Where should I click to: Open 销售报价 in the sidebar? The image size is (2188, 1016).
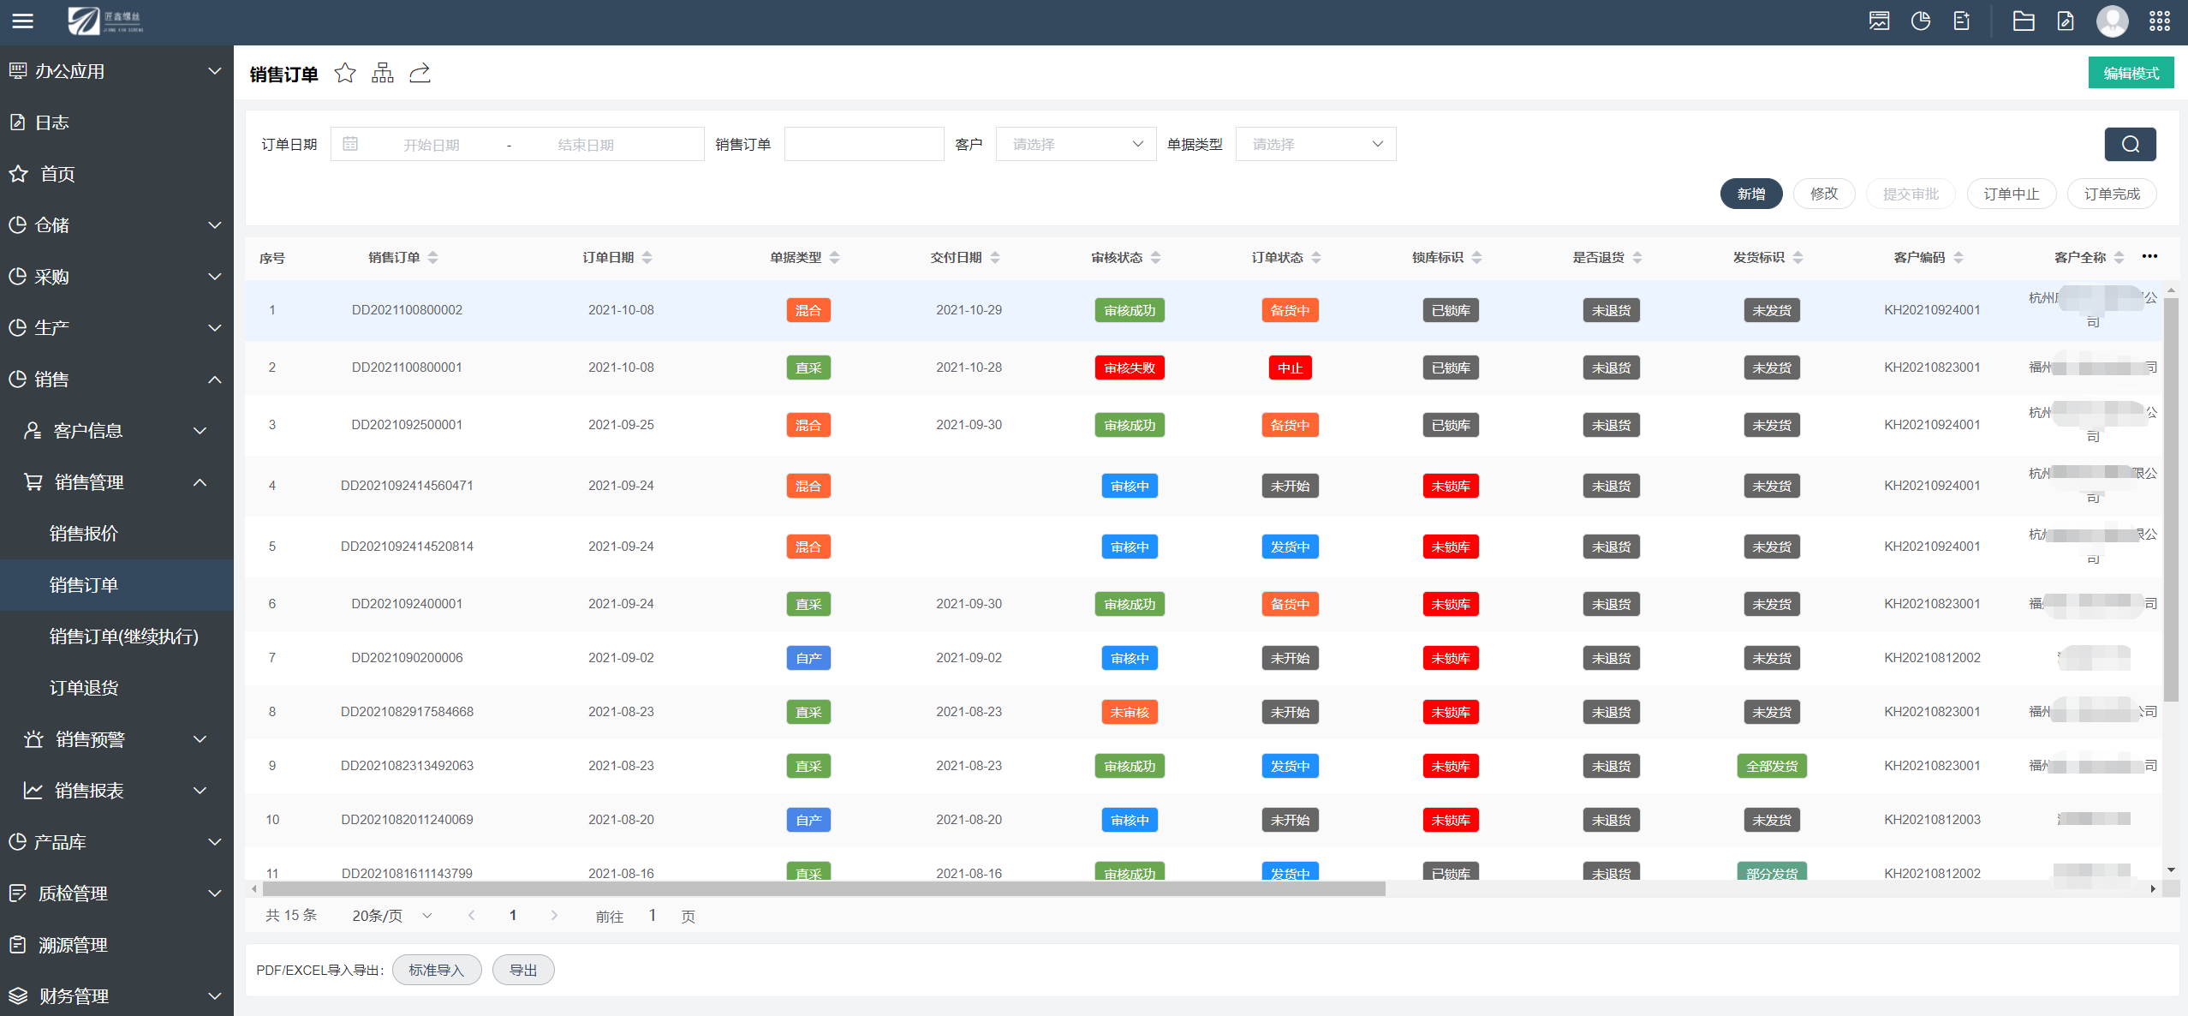(116, 534)
